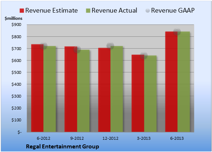The height and width of the screenshot is (152, 212).
Task: Click the GAAP marker above 9-2012
Action: [77, 49]
